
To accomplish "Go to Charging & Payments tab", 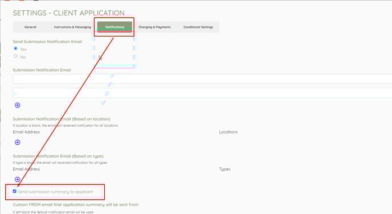I will click(x=154, y=27).
